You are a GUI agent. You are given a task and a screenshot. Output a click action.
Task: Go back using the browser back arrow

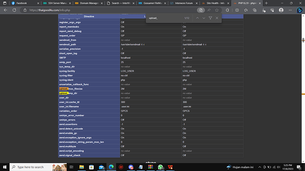(5, 10)
